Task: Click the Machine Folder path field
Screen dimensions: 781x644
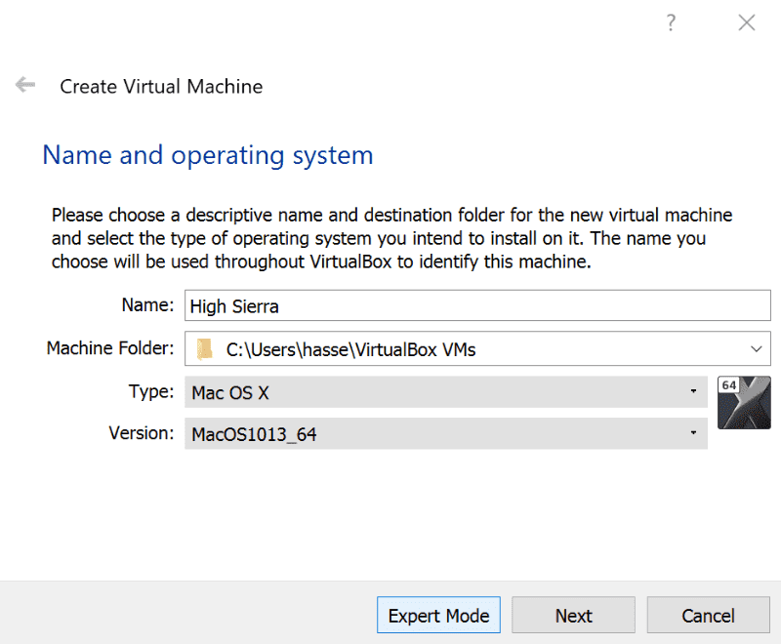Action: pos(439,348)
